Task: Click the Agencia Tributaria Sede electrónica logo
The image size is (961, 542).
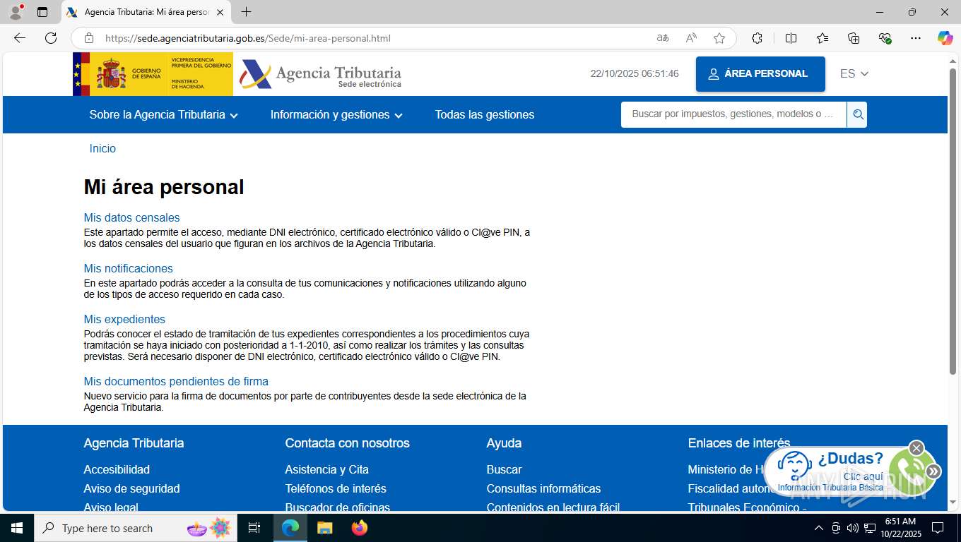Action: 320,74
